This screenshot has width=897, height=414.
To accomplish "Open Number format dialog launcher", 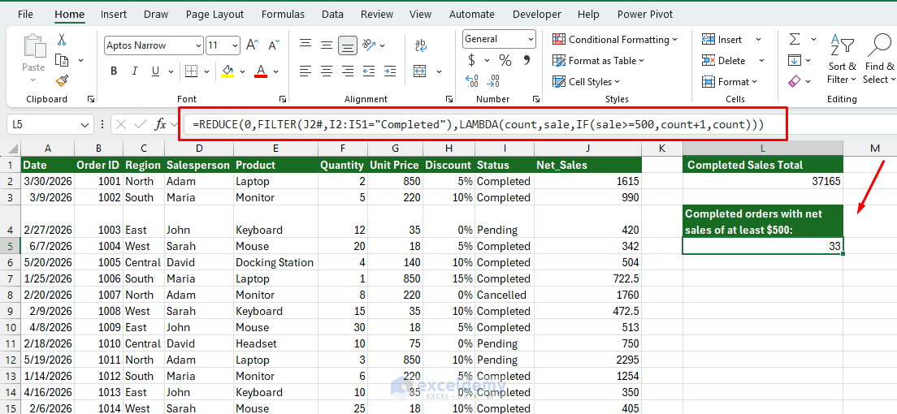I will pyautogui.click(x=535, y=99).
